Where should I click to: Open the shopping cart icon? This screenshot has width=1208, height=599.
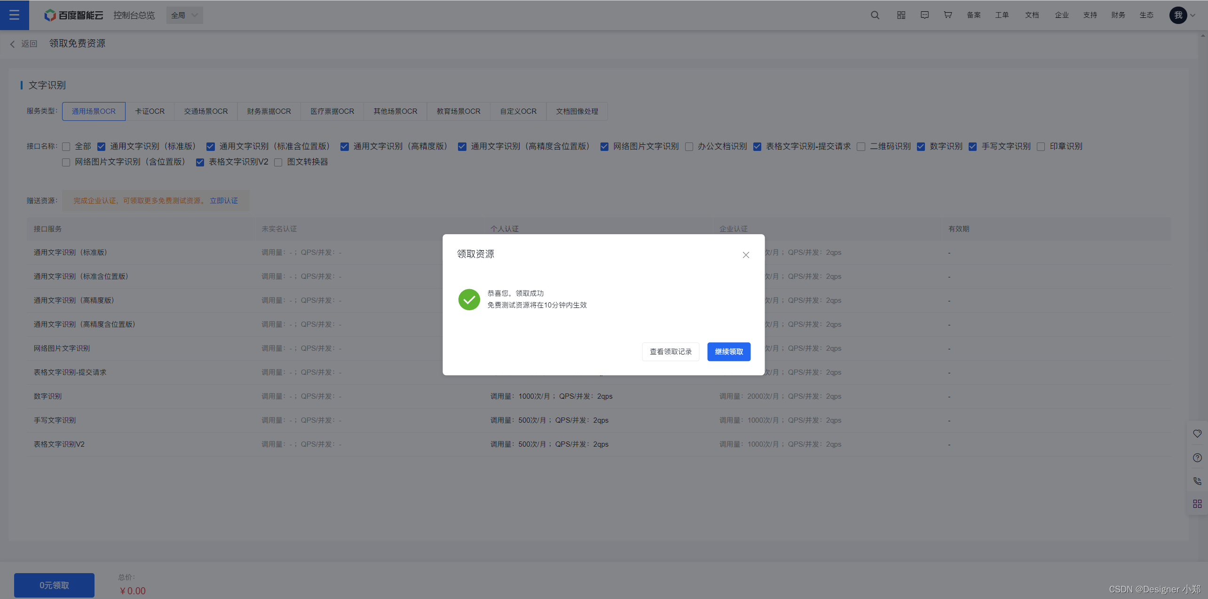point(948,15)
